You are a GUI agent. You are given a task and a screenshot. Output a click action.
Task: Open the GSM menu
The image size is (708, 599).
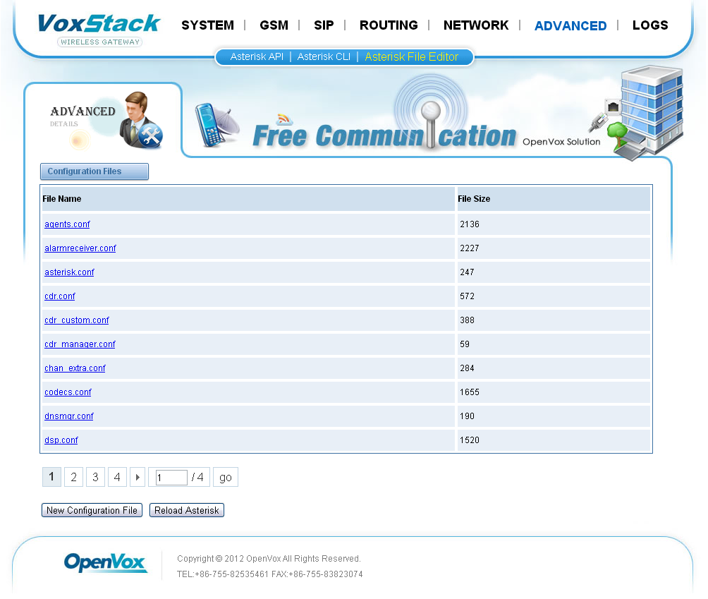[274, 25]
